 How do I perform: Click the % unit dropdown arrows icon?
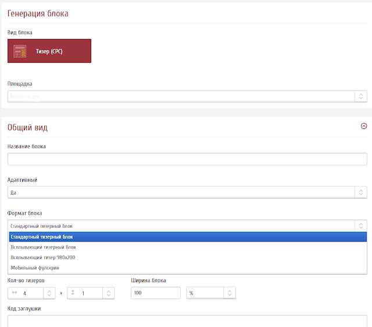point(230,293)
